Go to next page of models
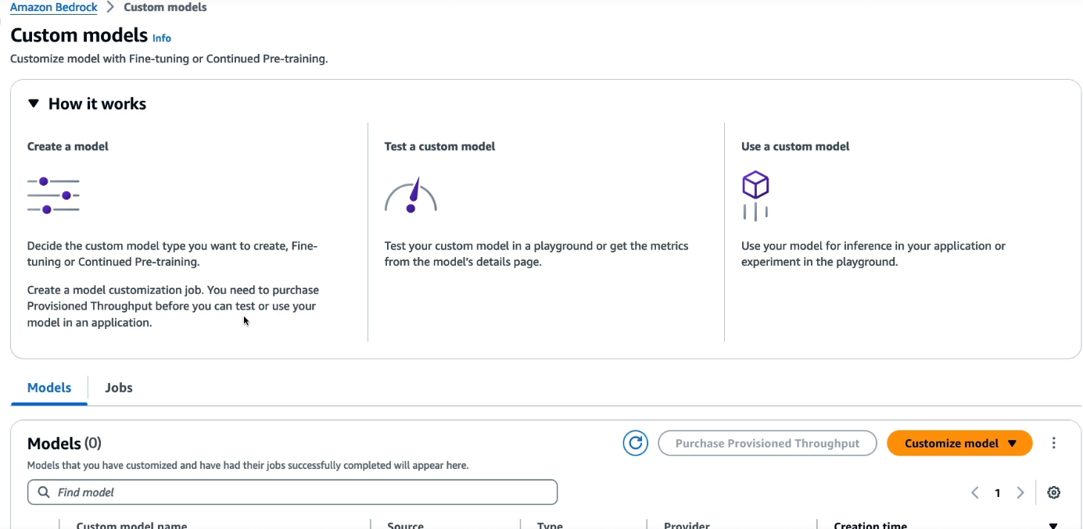 [1020, 492]
